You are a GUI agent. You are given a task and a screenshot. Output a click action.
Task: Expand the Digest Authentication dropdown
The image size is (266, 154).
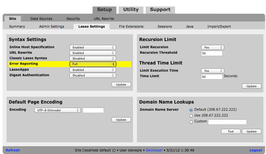[x=93, y=76]
